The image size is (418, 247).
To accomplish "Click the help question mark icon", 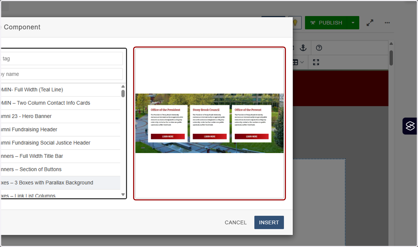I will pyautogui.click(x=319, y=48).
